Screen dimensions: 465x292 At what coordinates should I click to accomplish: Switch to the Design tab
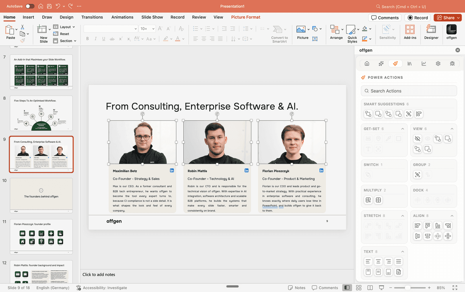click(x=66, y=17)
